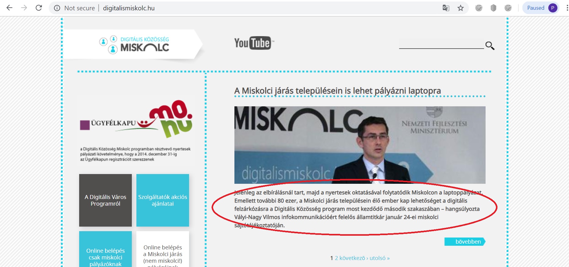Open 'A Digitális Város Programról' tile
The image size is (569, 267).
tap(105, 200)
